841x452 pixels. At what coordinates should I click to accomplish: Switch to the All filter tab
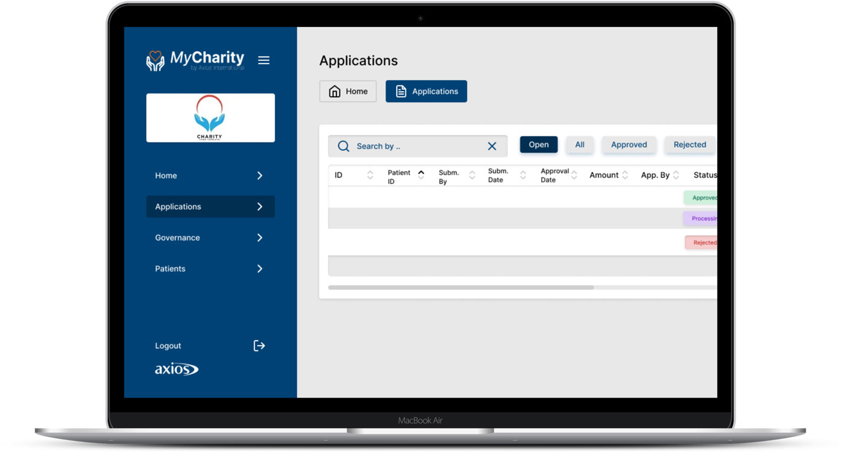579,145
